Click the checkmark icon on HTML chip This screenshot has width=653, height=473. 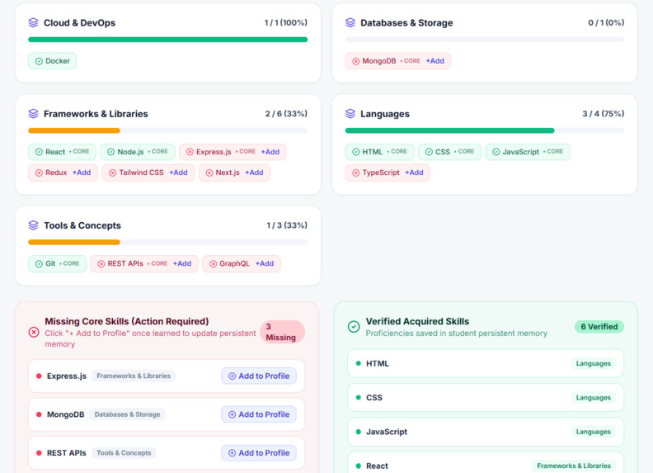355,152
